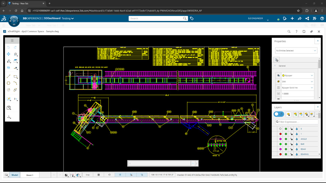This screenshot has width=326, height=183.
Task: Click the color swatch of layer 1
Action: pos(280,134)
